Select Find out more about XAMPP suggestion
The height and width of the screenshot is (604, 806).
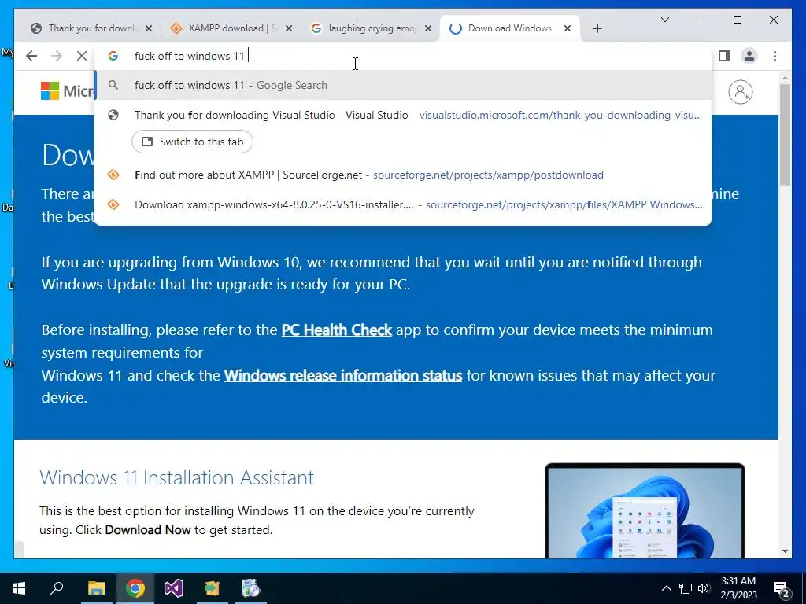click(403, 175)
